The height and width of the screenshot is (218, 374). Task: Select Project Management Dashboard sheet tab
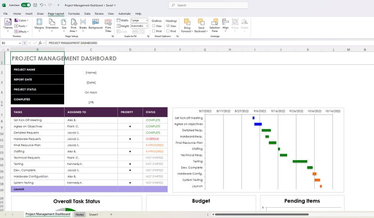pos(48,214)
